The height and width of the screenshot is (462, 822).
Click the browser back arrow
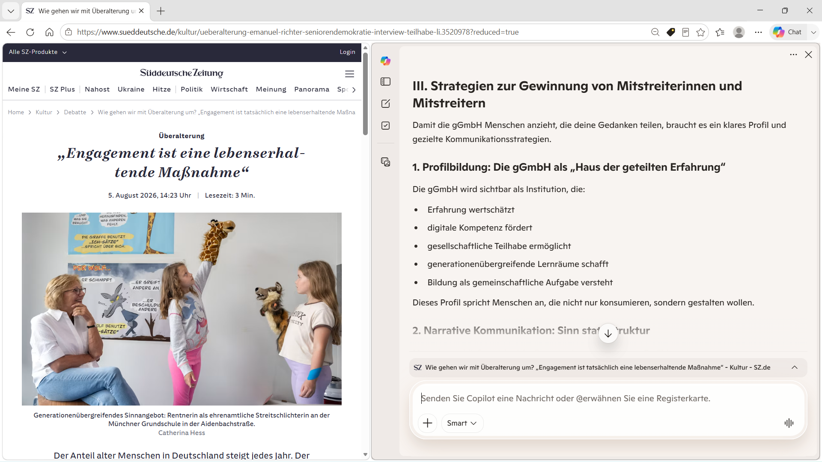click(x=11, y=32)
